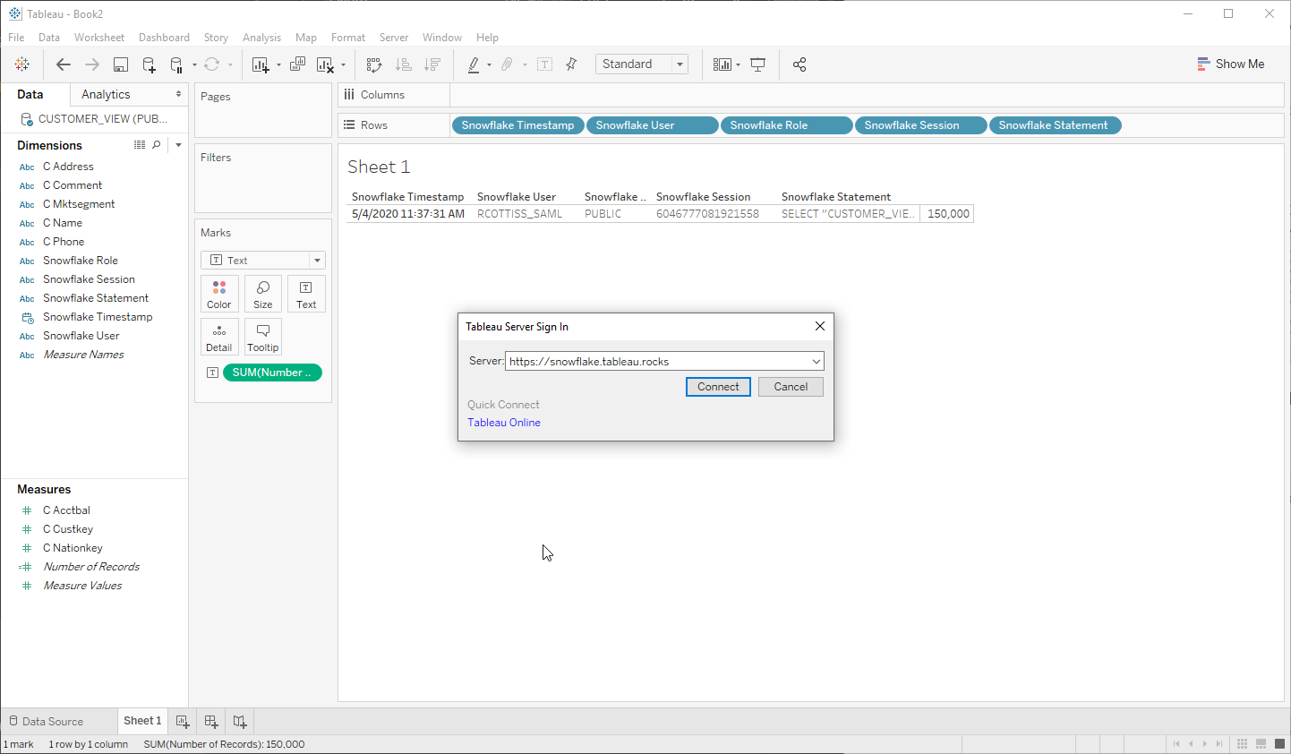Click the Sort Ascending icon
Image resolution: width=1291 pixels, height=754 pixels.
point(404,64)
